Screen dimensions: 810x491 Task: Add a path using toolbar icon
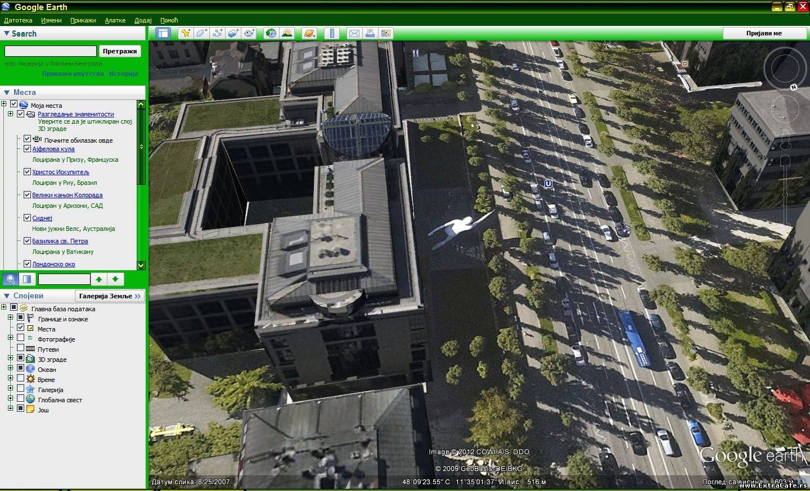click(217, 33)
